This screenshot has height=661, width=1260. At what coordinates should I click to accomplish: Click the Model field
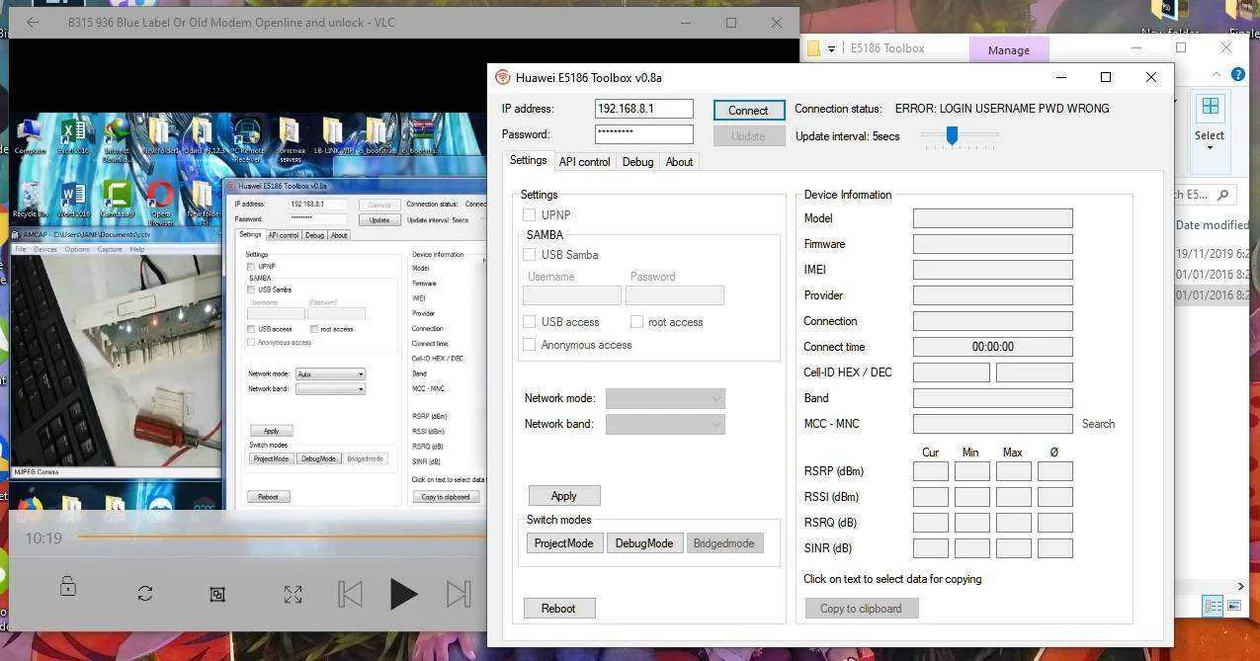[992, 218]
